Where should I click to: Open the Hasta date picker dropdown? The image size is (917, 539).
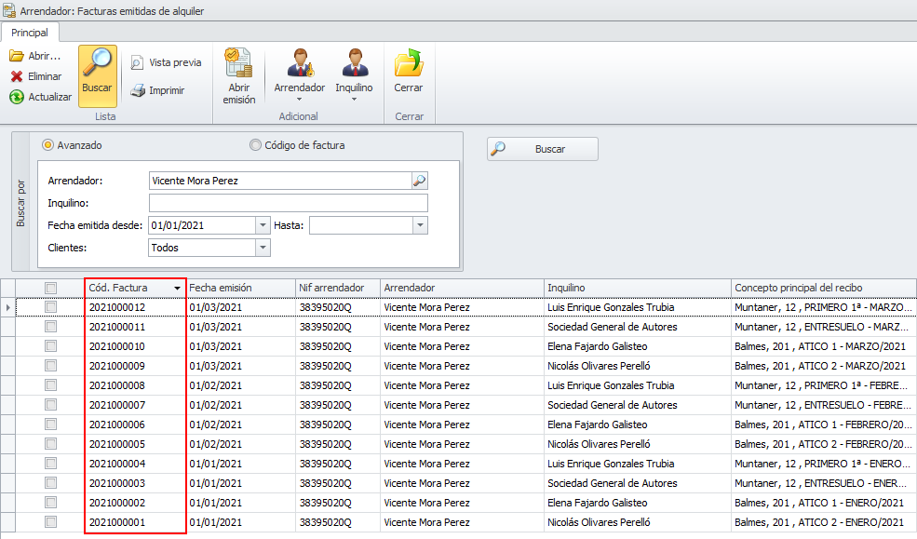pos(420,225)
